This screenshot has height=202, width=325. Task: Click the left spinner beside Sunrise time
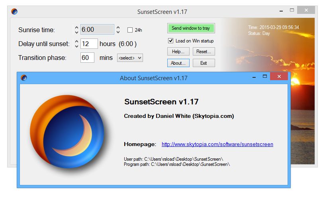pyautogui.click(x=76, y=30)
